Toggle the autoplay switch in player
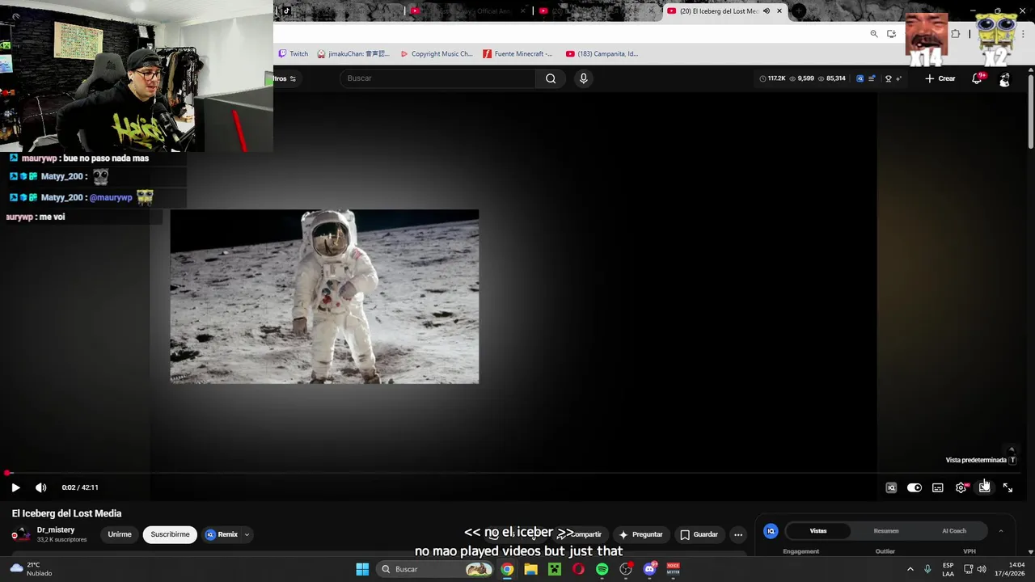 click(x=915, y=487)
